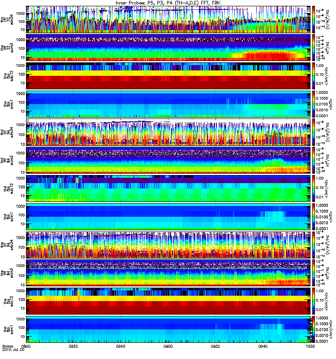
Task: Click the tha fbk scm1 filter bank panel
Action: [168, 104]
